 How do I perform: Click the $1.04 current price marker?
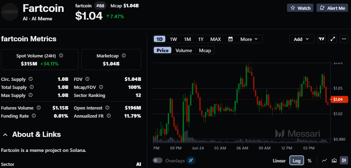click(339, 99)
